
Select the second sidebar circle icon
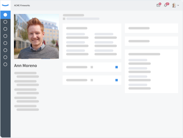click(x=5, y=22)
